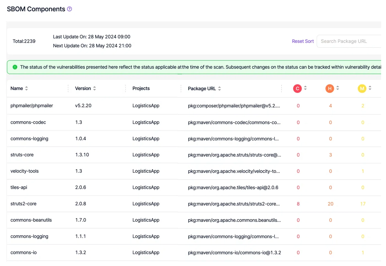386x266 pixels.
Task: Click the Reset Sort link
Action: [x=302, y=41]
